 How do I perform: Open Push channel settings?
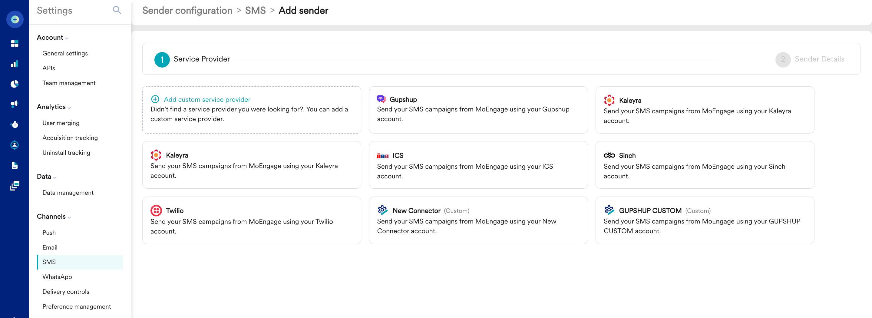[49, 233]
